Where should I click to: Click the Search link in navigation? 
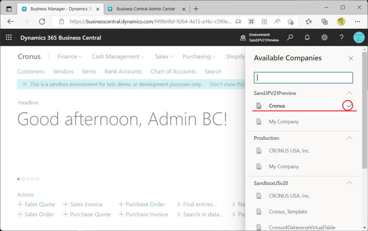[x=213, y=71]
